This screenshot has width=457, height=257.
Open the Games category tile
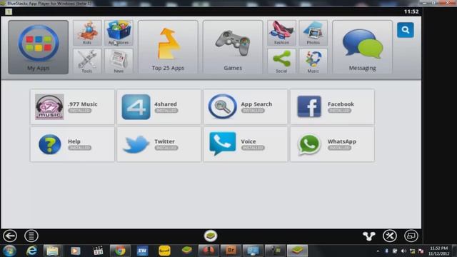(x=233, y=47)
